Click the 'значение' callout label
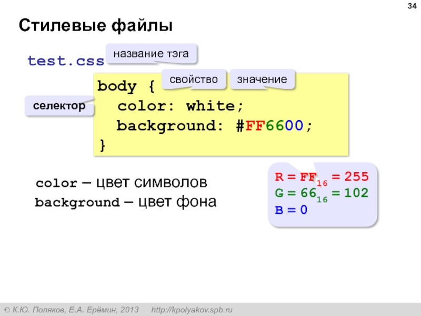The width and height of the screenshot is (421, 316). click(262, 80)
